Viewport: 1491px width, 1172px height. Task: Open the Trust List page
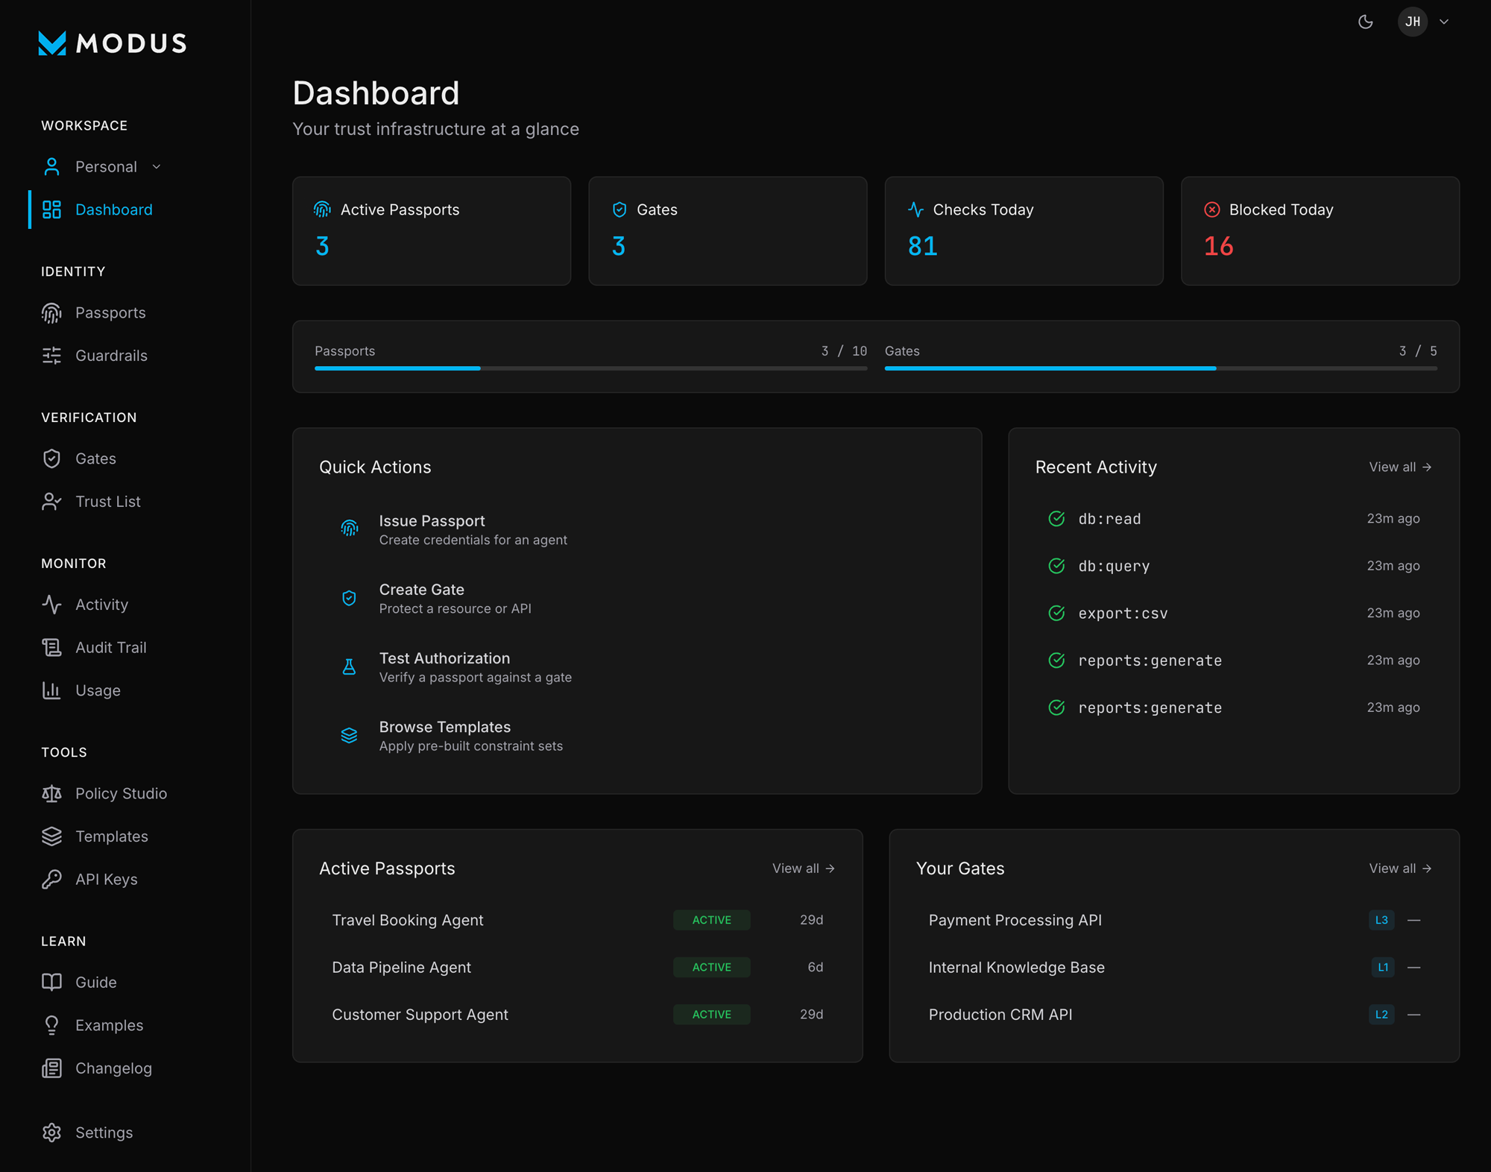click(107, 501)
